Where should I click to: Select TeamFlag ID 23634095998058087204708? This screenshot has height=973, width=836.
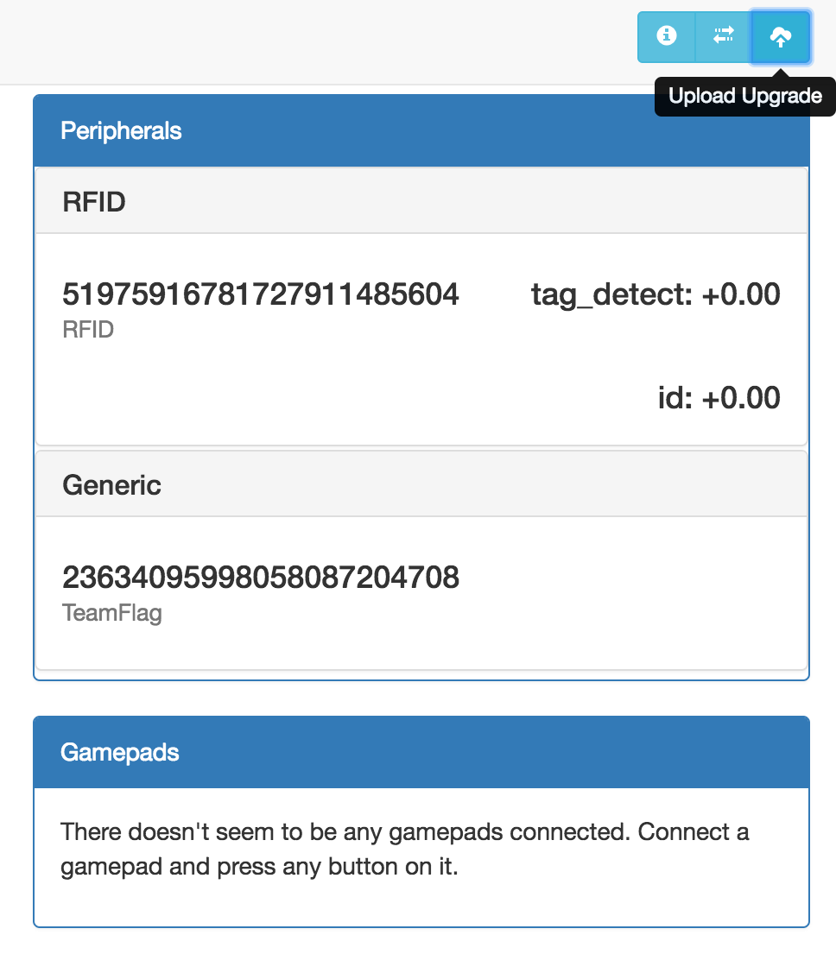point(261,577)
